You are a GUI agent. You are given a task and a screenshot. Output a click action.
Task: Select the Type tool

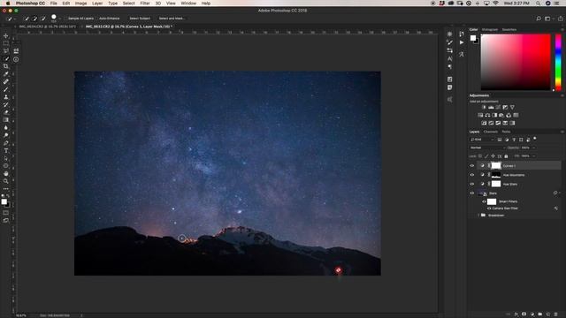pyautogui.click(x=6, y=150)
